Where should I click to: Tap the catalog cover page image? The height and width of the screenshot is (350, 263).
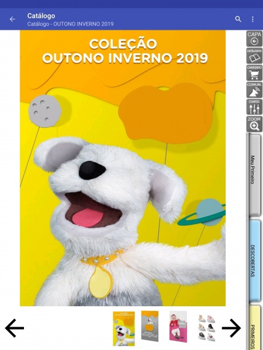coord(123,168)
